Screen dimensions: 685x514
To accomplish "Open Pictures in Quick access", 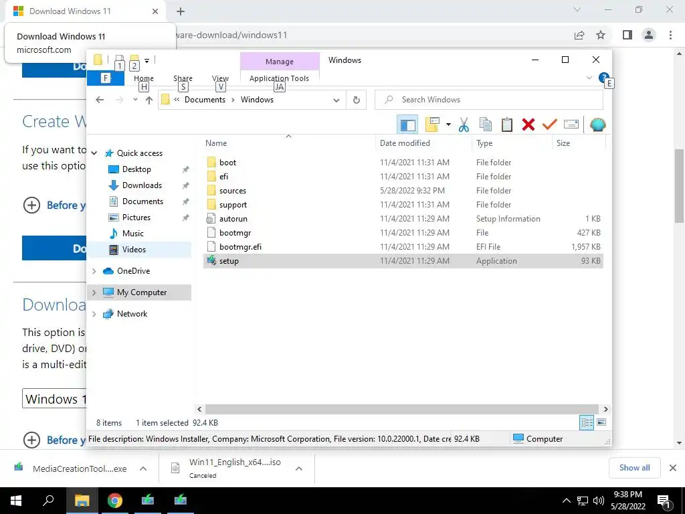I will tap(136, 218).
